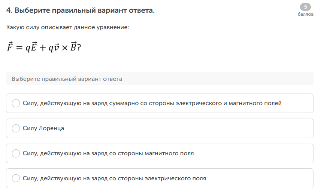Click the "Силу Лоренца" answer text
The width and height of the screenshot is (330, 196).
click(43, 128)
